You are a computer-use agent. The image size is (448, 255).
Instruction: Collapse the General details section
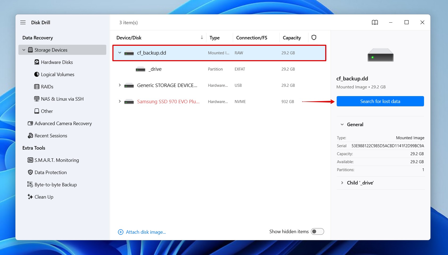click(342, 125)
